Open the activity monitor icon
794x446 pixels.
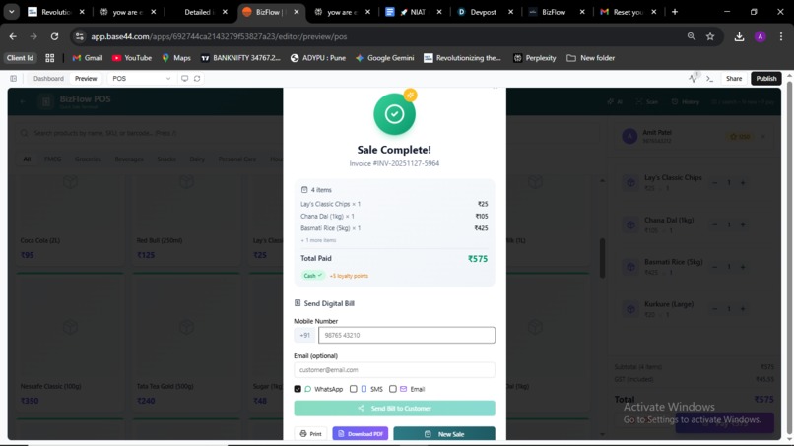pyautogui.click(x=694, y=78)
